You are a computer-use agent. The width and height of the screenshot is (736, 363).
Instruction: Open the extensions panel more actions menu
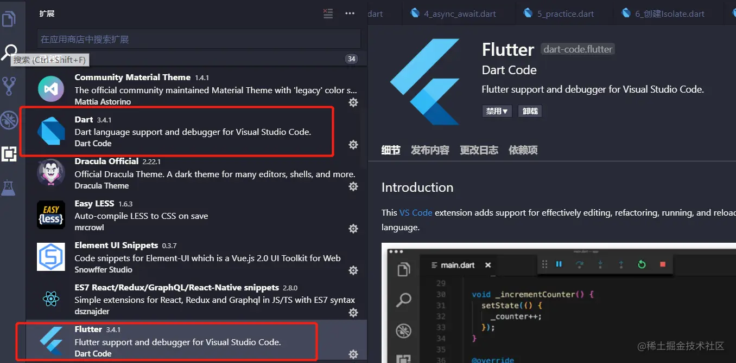(x=350, y=14)
